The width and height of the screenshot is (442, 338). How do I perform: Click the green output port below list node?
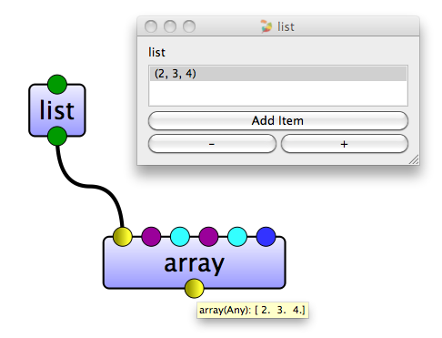coord(57,136)
